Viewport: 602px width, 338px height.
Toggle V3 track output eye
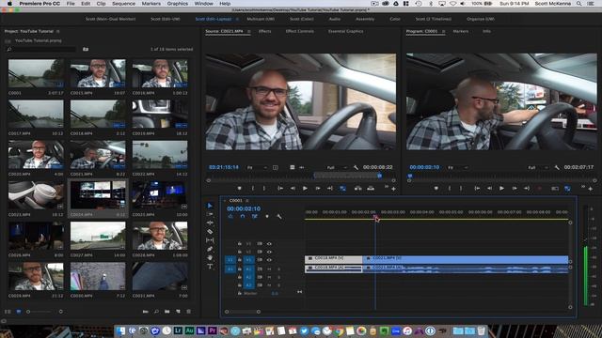point(269,244)
